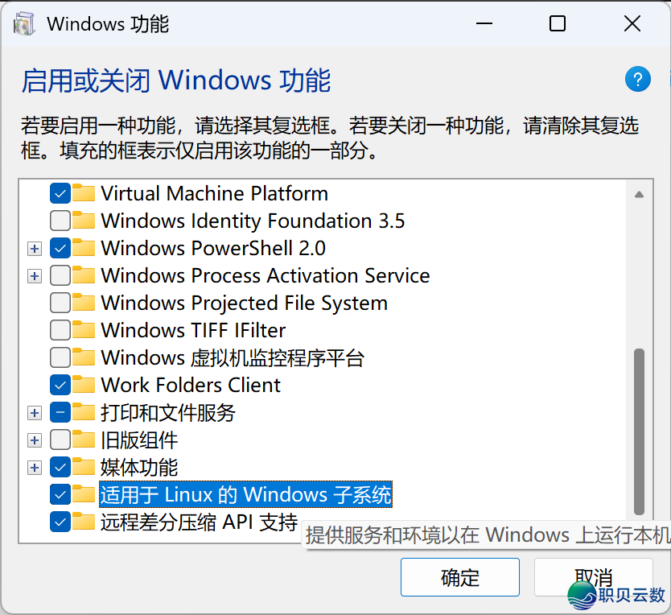Enable the Windows 虚拟机监控程序平台 checkbox
671x615 pixels.
coord(60,357)
